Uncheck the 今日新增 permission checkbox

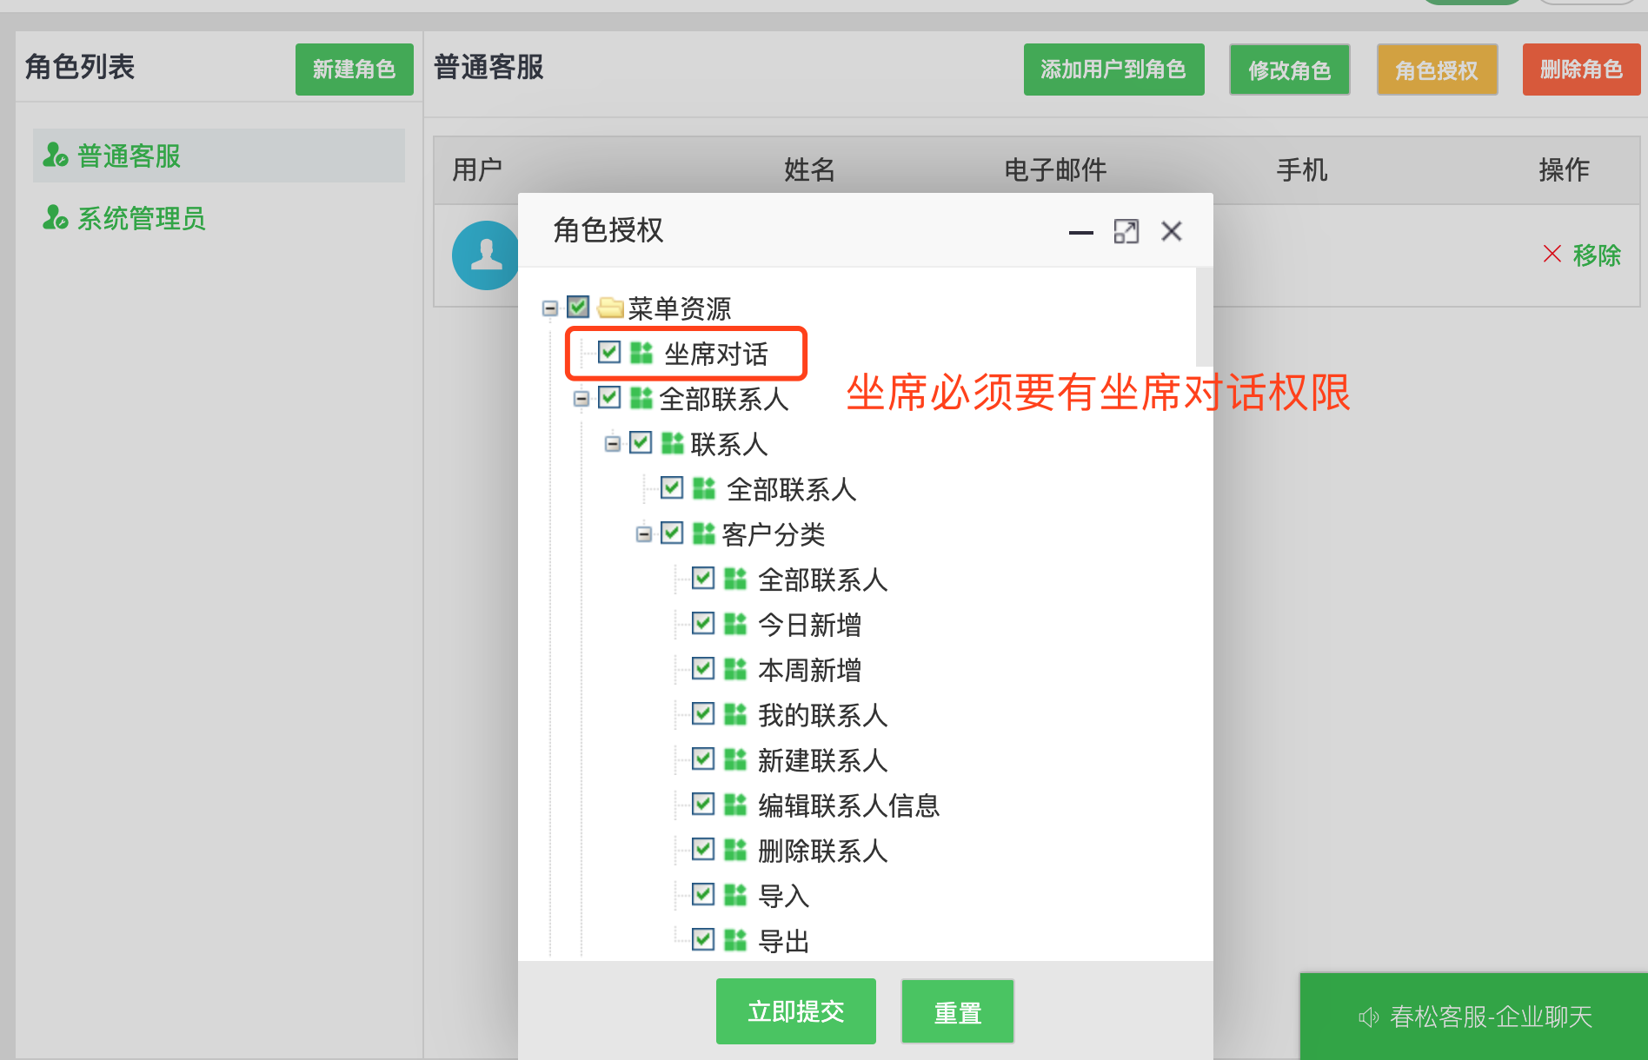tap(702, 623)
